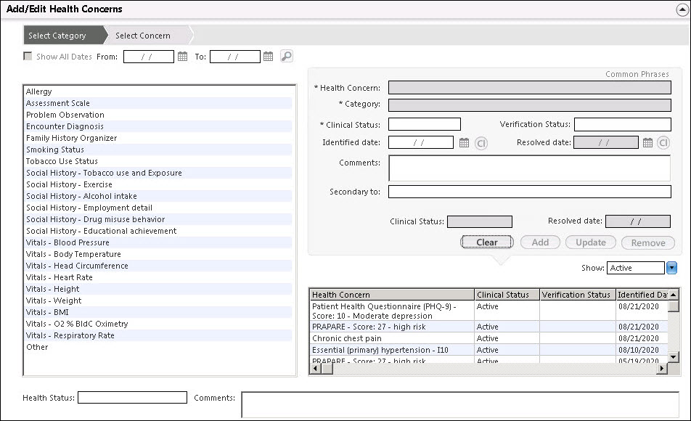Viewport: 691px width, 421px height.
Task: Select Social History - Exercise
Action: pyautogui.click(x=159, y=184)
